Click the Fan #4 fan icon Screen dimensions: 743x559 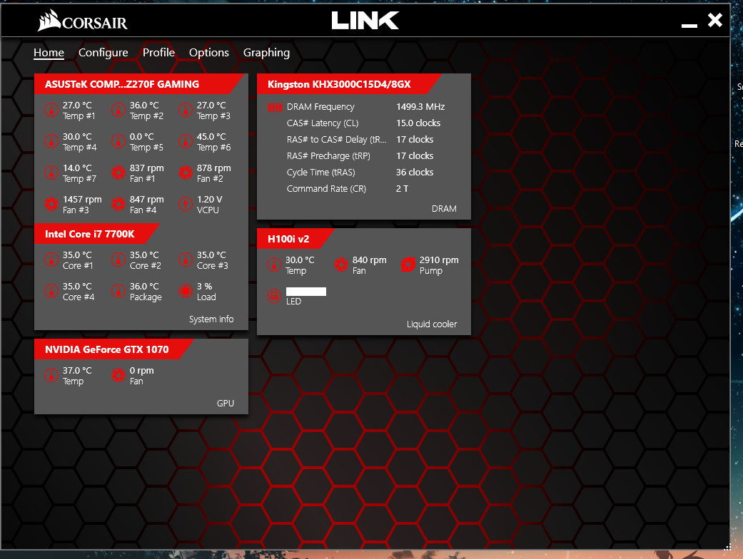[118, 204]
